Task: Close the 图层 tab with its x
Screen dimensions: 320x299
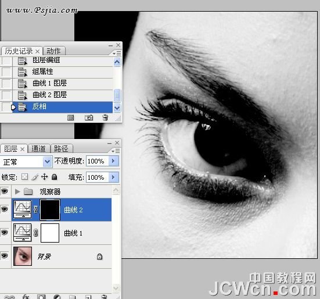Action: (23, 149)
